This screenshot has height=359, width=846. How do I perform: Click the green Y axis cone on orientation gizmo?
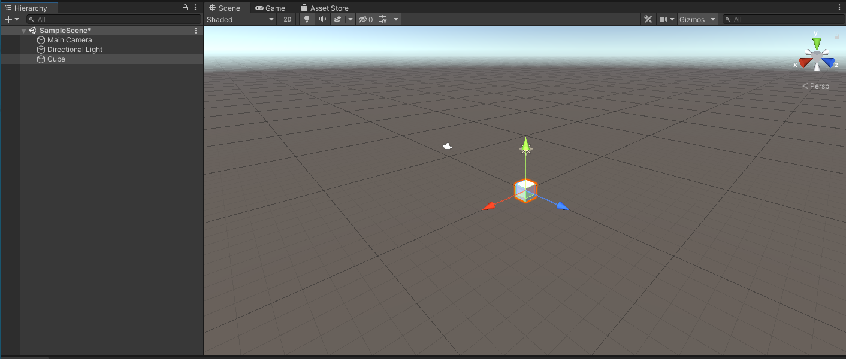(x=817, y=43)
